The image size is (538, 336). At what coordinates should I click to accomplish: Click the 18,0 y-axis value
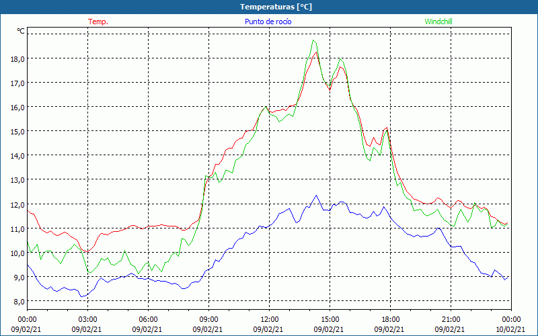(18, 58)
